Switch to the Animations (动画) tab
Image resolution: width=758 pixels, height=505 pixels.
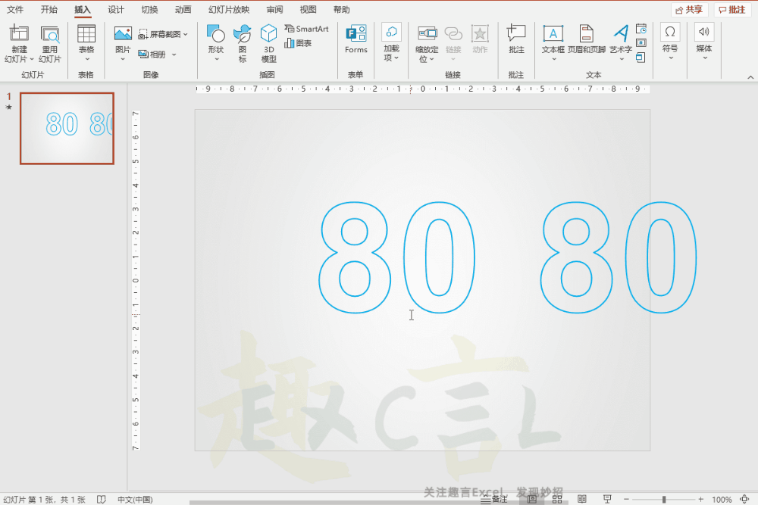coord(183,10)
